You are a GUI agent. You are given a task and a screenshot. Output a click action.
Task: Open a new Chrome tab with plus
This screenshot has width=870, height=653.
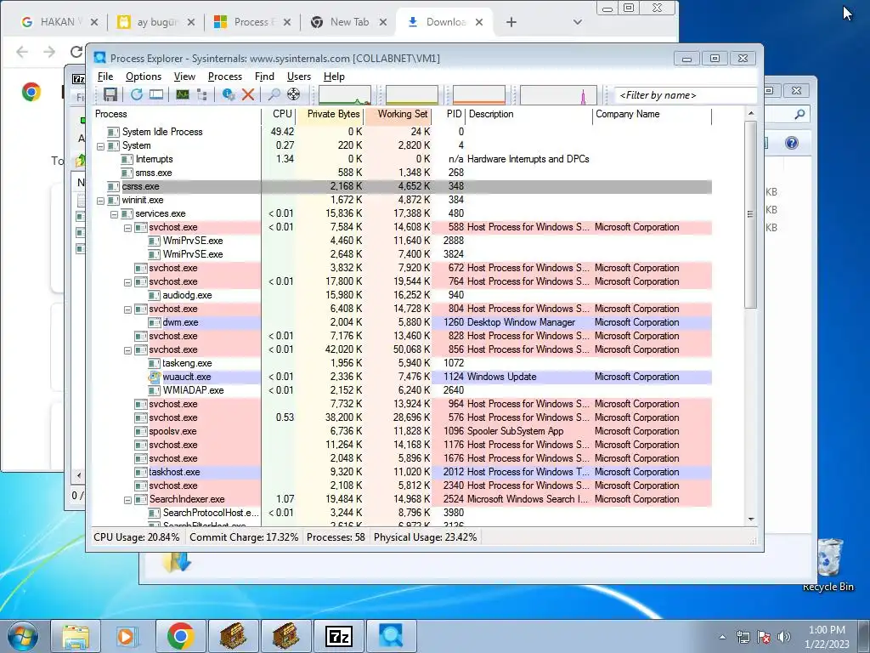[x=511, y=22]
